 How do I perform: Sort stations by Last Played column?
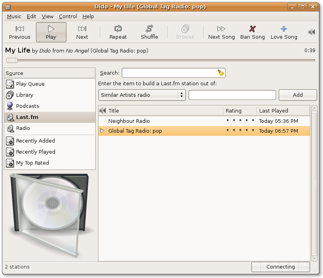[x=283, y=111]
